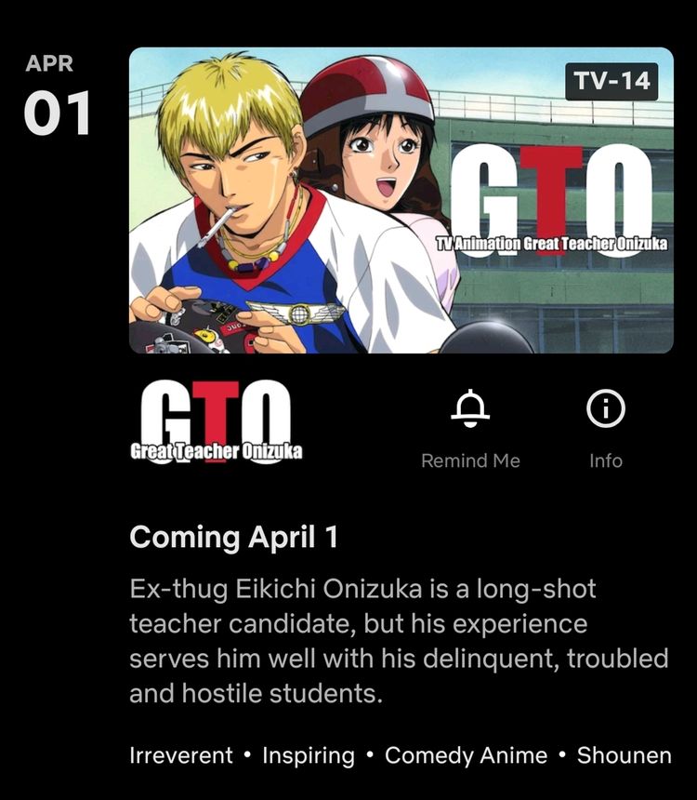
Task: Select the Irreverent tag
Action: tap(181, 755)
